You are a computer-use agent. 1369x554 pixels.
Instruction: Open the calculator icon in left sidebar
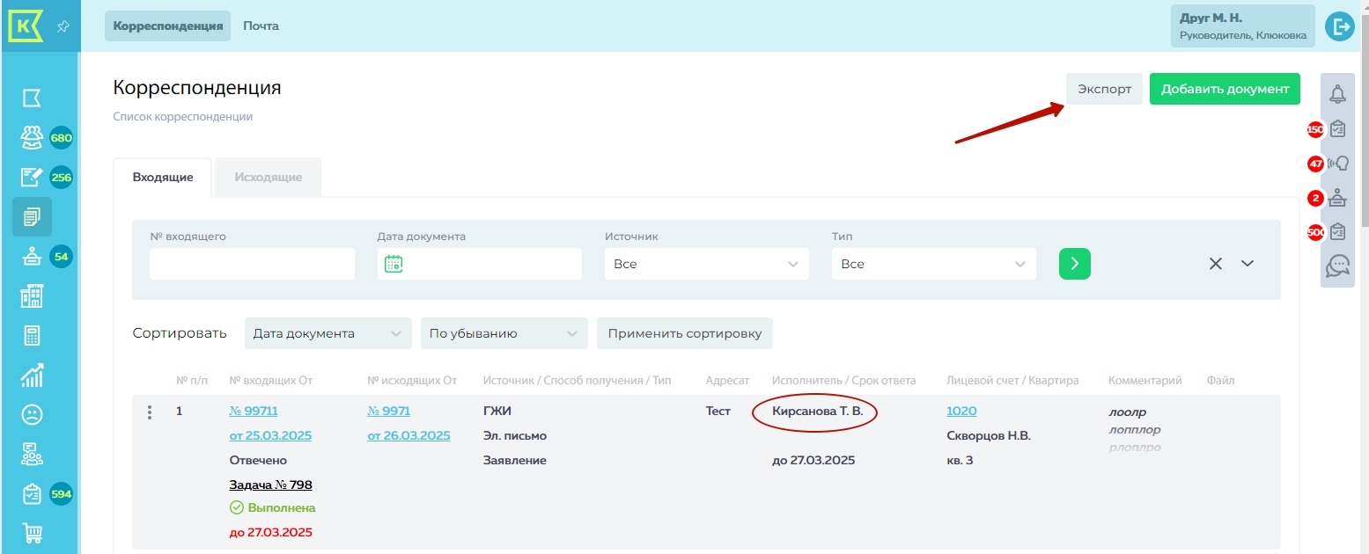click(32, 336)
